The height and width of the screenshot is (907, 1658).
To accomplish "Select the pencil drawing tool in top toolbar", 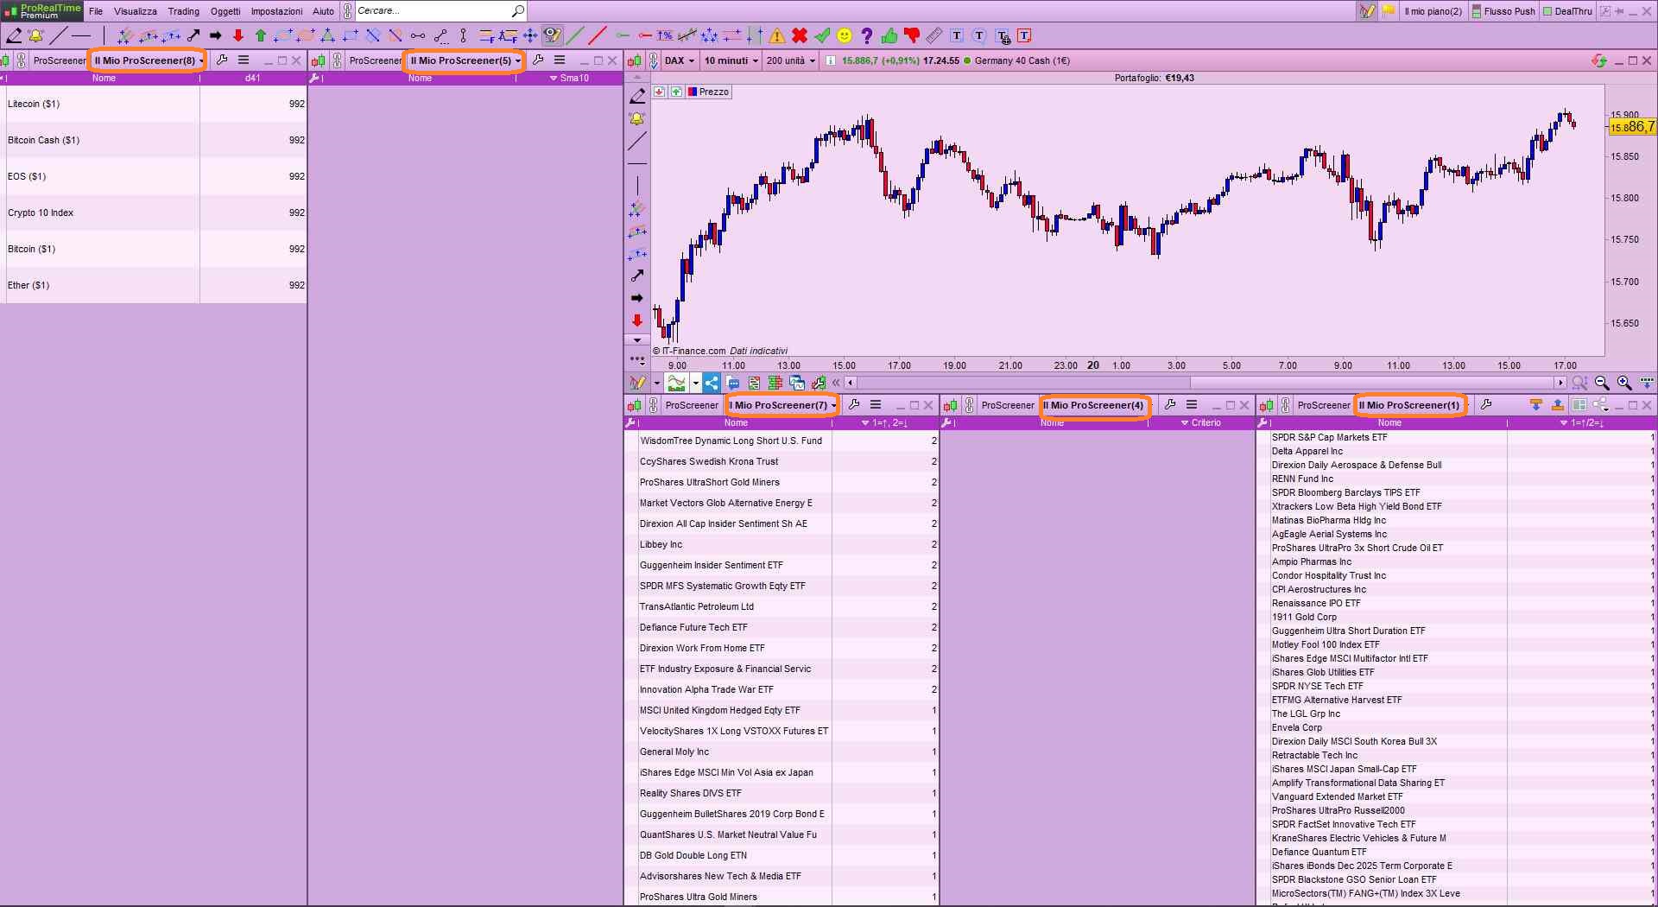I will [x=14, y=36].
